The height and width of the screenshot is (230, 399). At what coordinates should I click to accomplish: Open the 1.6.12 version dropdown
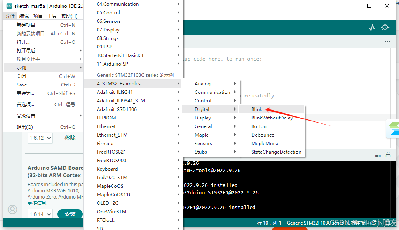[x=40, y=138]
